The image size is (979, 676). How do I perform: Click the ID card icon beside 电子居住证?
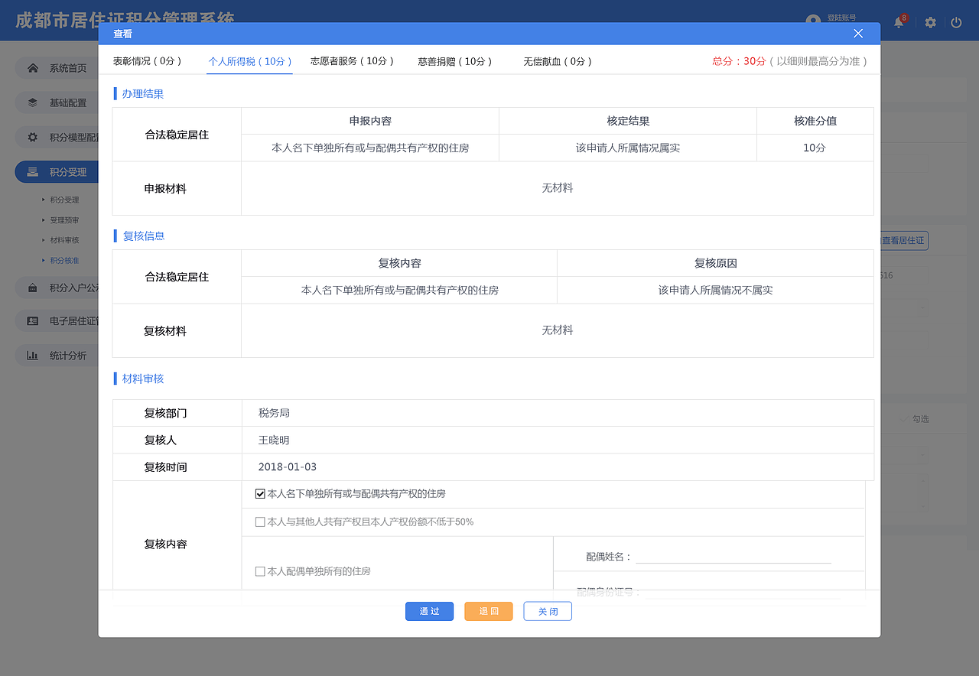click(33, 321)
